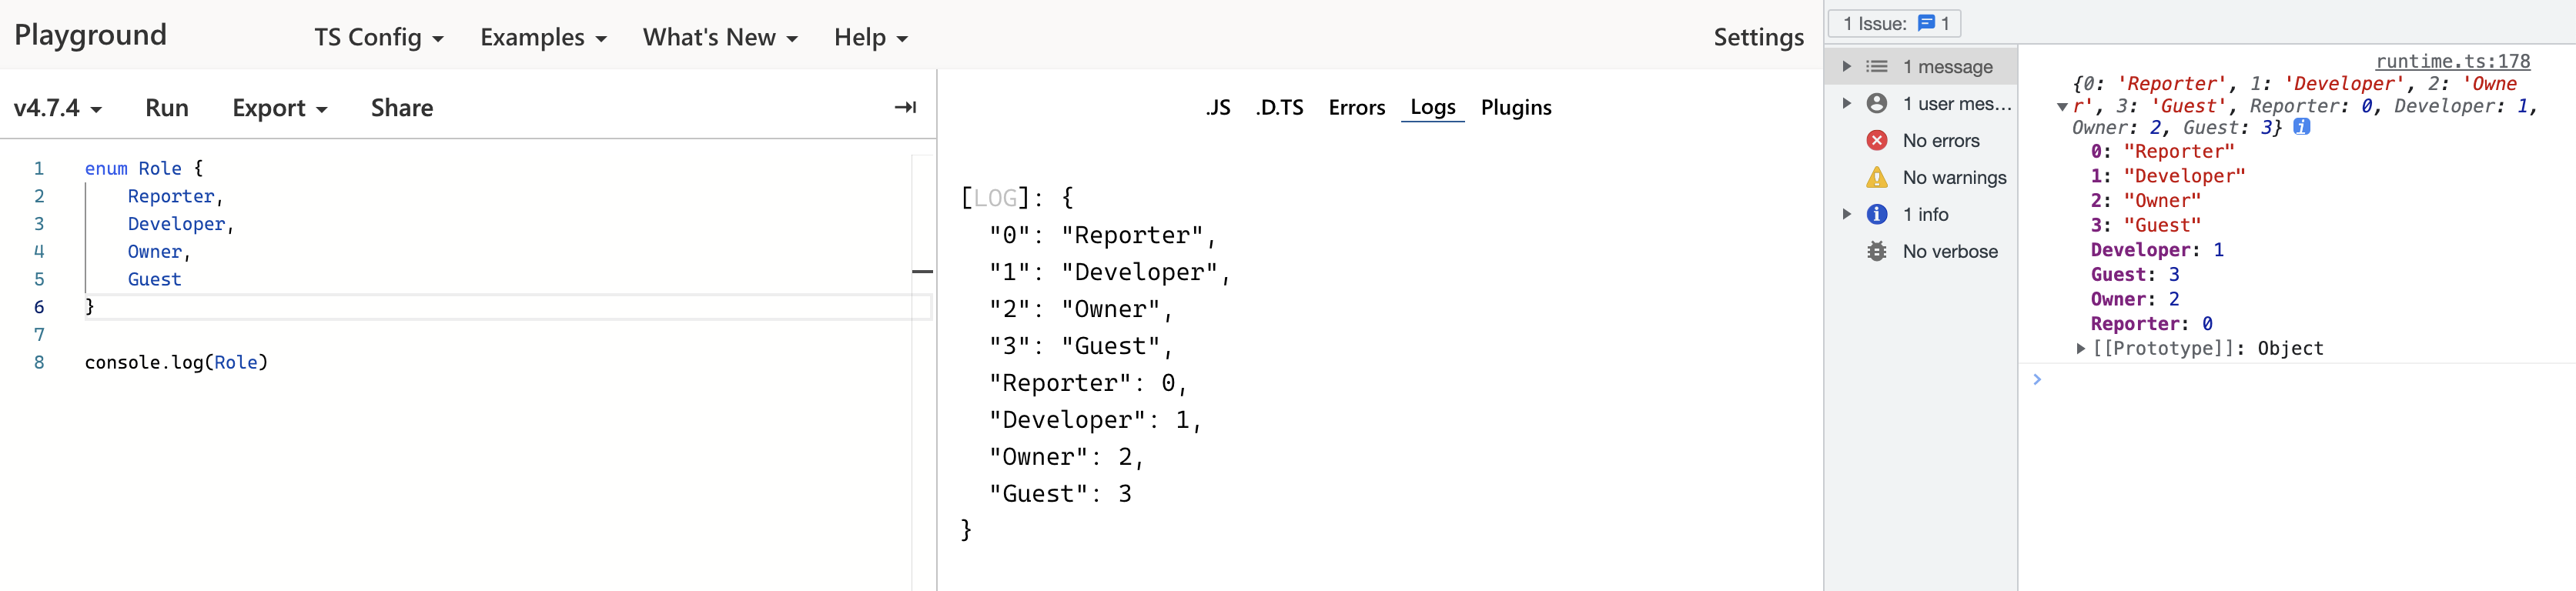Viewport: 2576px width, 591px height.
Task: Select the Logs tab
Action: point(1433,108)
